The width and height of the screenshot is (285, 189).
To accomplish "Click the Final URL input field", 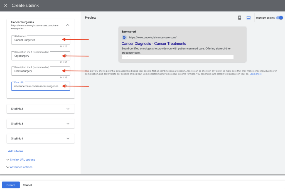I will coord(36,86).
